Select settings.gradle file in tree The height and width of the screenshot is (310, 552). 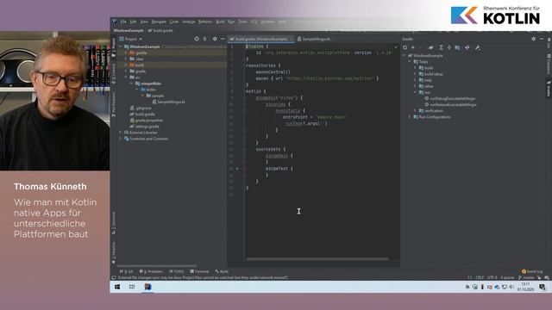point(144,127)
